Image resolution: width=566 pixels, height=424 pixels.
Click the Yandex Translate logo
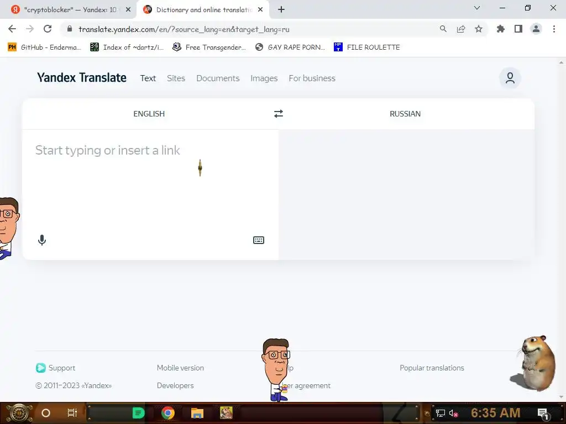82,78
